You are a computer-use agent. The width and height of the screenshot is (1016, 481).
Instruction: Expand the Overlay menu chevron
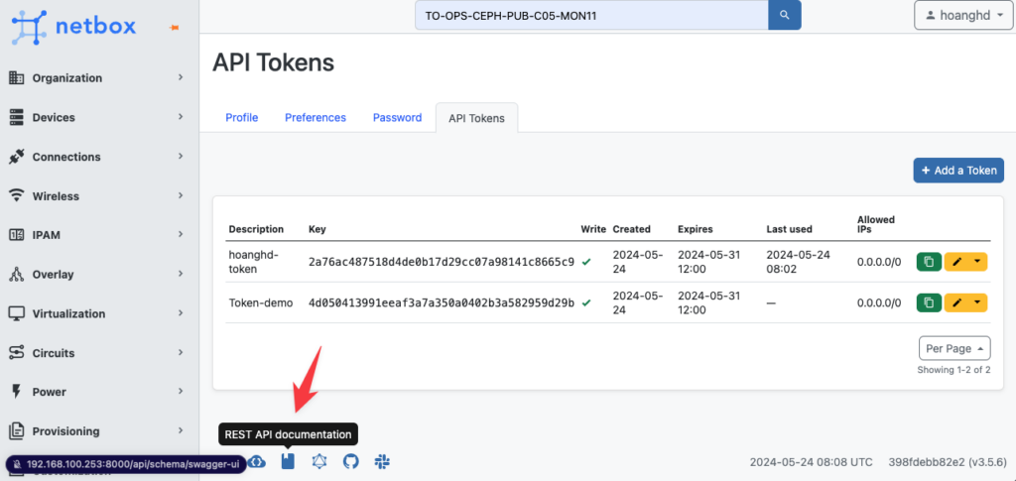(x=181, y=275)
